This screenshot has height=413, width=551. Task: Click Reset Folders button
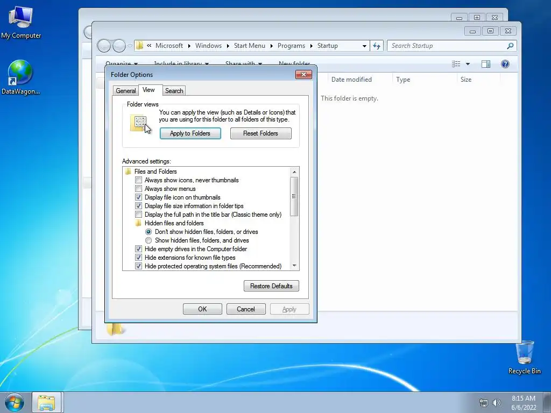(x=261, y=133)
